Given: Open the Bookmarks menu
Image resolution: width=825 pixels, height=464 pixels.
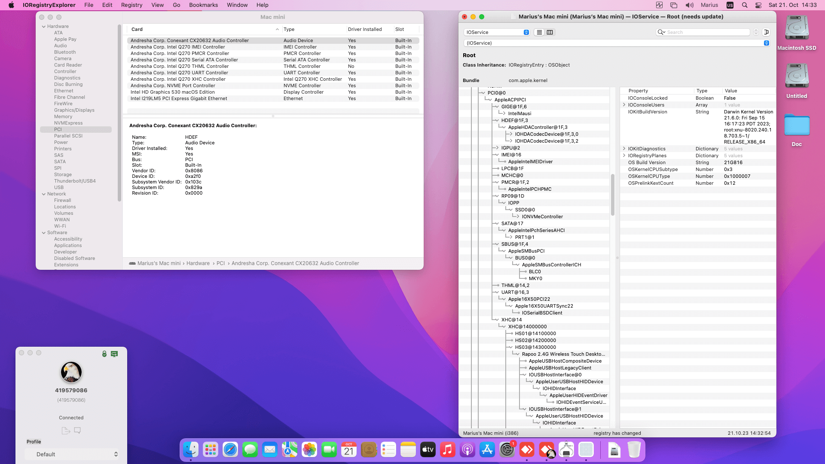Looking at the screenshot, I should click(x=203, y=5).
